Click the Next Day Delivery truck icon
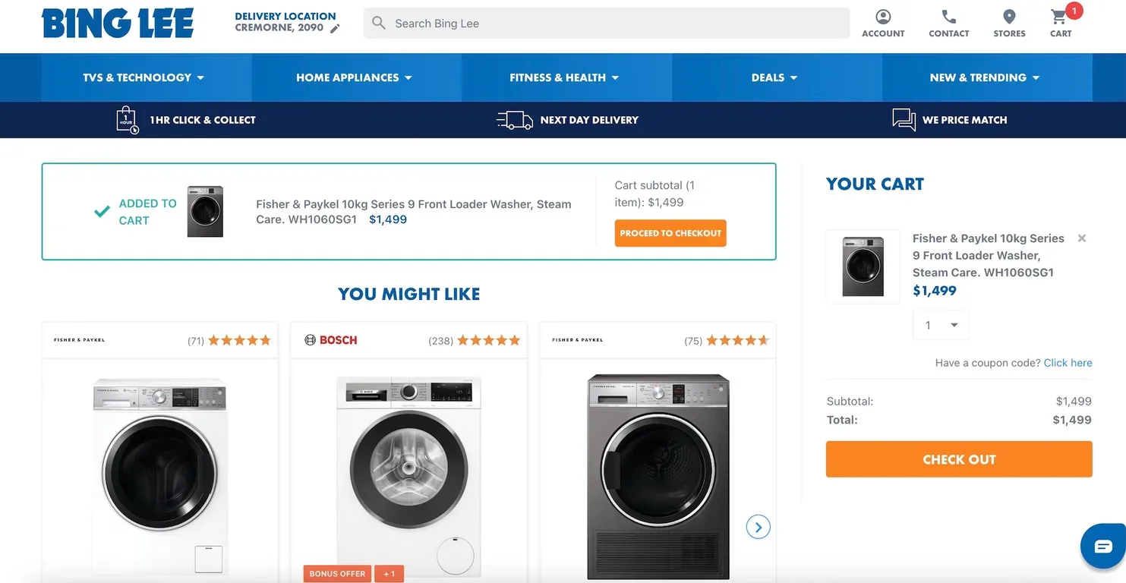Viewport: 1126px width, 583px height. coord(513,119)
